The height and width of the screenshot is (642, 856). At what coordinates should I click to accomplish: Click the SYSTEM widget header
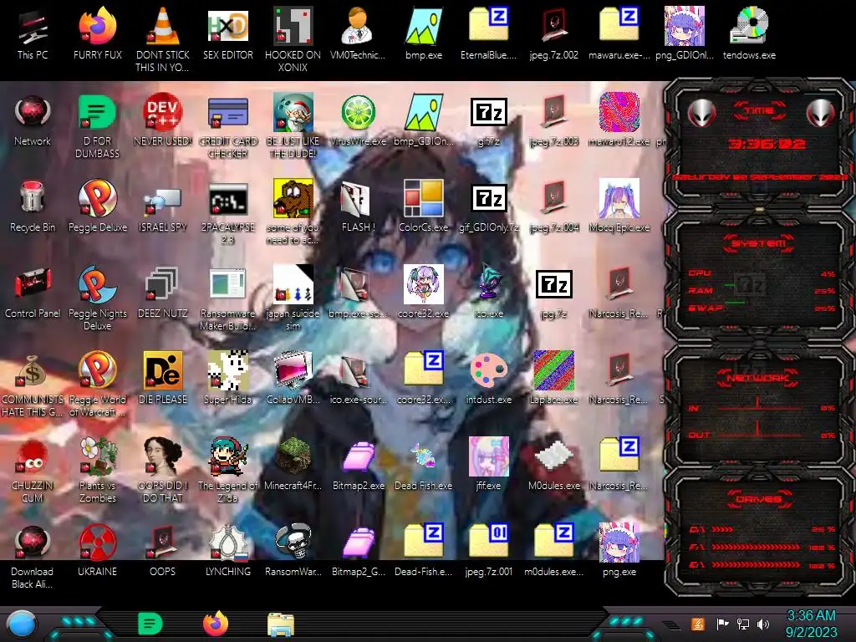[759, 243]
